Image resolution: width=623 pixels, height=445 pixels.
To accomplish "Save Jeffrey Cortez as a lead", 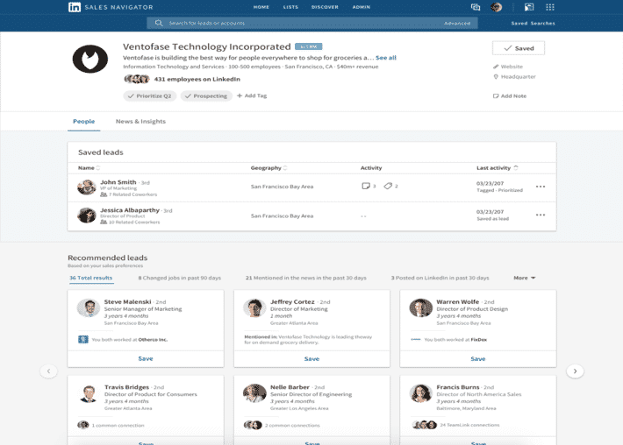I will coord(311,358).
